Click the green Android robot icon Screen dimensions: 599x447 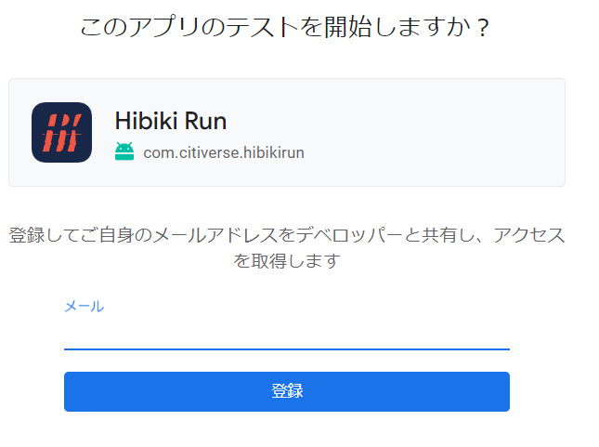[124, 151]
